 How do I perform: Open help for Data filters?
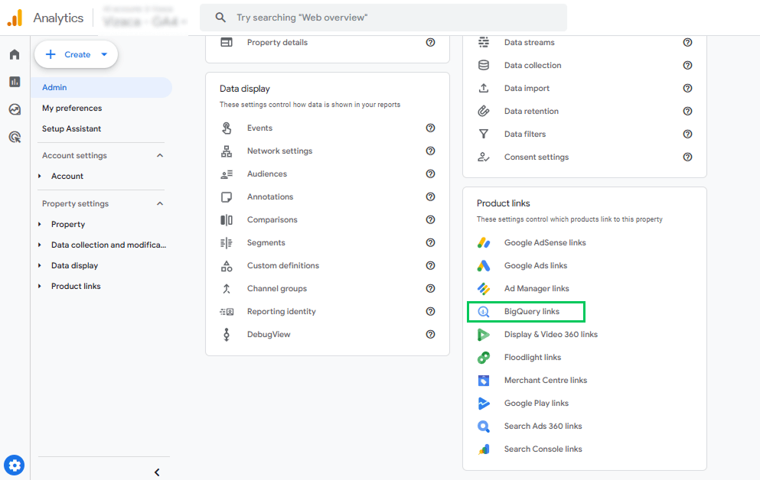point(687,134)
